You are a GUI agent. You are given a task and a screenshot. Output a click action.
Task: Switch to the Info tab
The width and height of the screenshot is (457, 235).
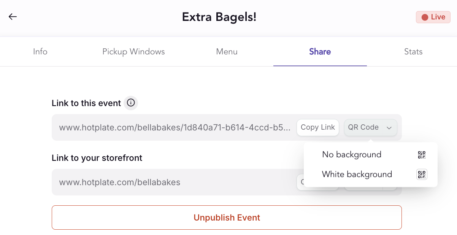tap(40, 52)
